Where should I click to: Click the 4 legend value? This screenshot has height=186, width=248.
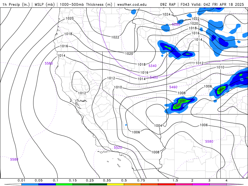pos(227,180)
